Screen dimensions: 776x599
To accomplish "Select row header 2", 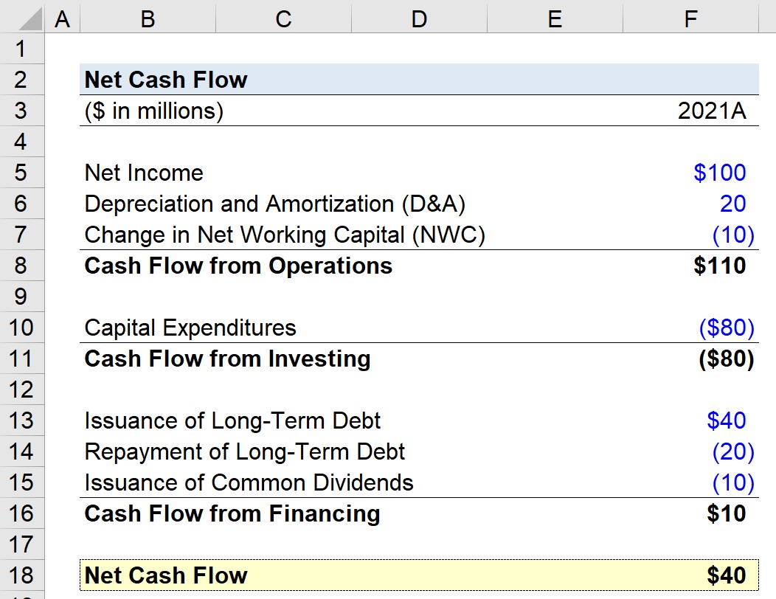I will pyautogui.click(x=22, y=80).
